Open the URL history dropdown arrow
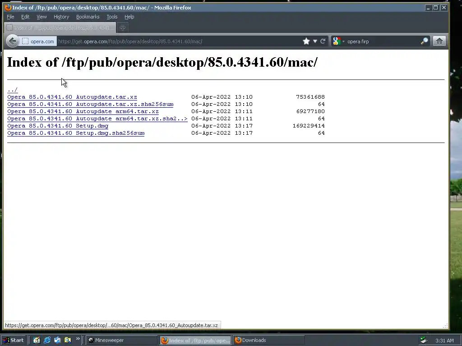Image resolution: width=462 pixels, height=346 pixels. point(315,41)
